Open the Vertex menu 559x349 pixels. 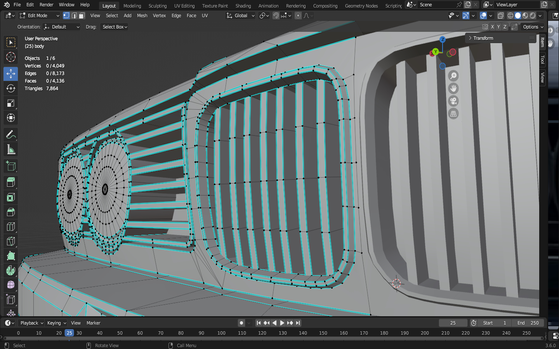click(x=159, y=16)
